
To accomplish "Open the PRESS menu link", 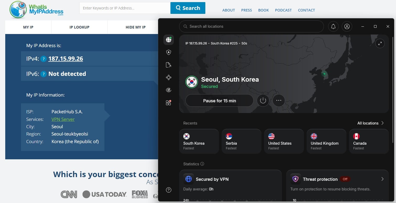I will pos(247,10).
